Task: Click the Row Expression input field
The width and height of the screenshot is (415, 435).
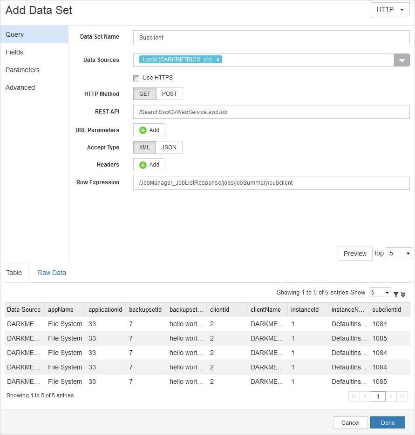Action: 272,183
